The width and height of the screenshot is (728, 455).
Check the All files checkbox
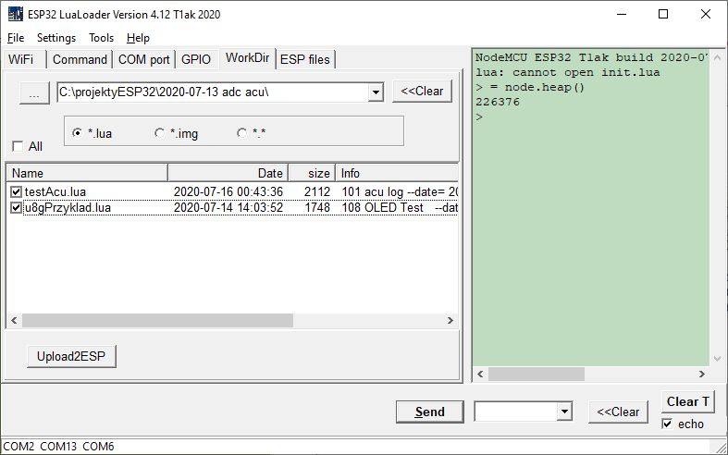[18, 147]
